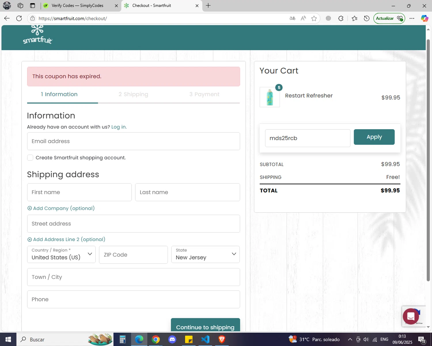Show hidden system tray icons

tap(350, 339)
